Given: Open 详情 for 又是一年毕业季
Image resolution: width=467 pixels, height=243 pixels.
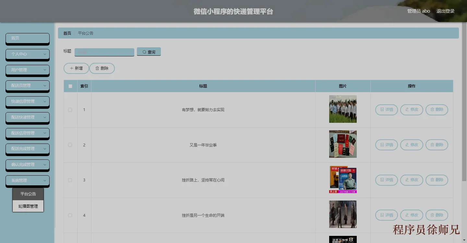Looking at the screenshot, I should click(x=387, y=145).
